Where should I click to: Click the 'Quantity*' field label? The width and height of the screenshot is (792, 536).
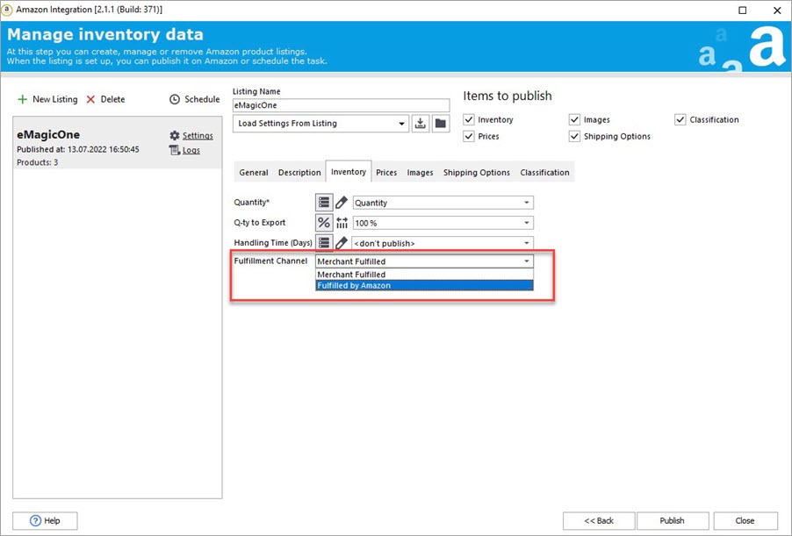[251, 202]
